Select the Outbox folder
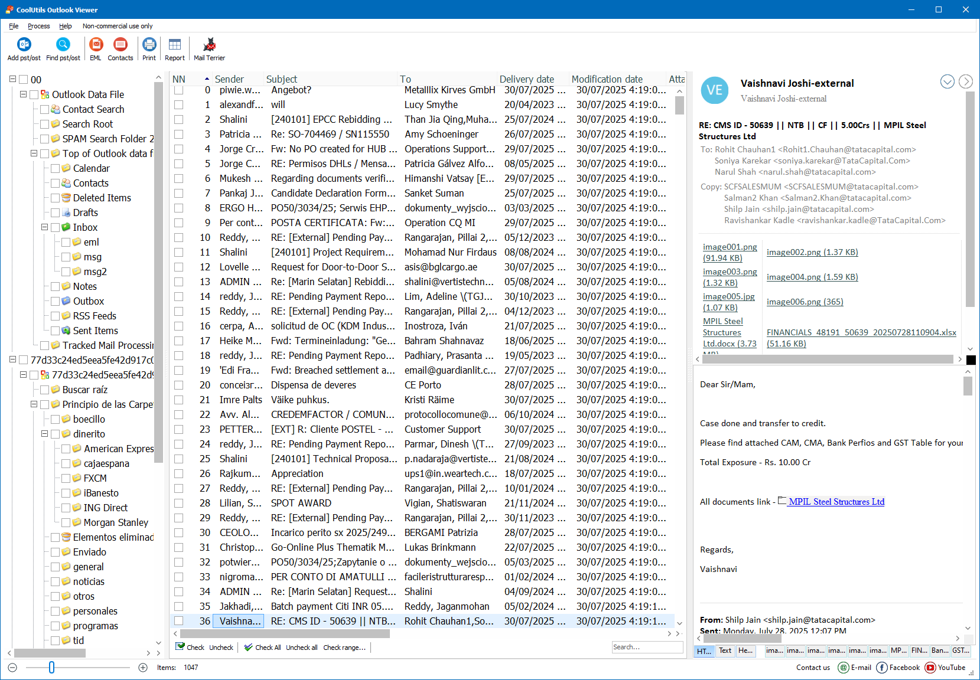The width and height of the screenshot is (980, 680). [x=88, y=301]
